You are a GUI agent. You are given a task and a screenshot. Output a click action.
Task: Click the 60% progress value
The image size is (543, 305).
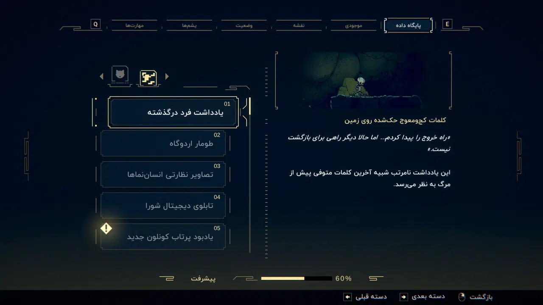coord(343,278)
